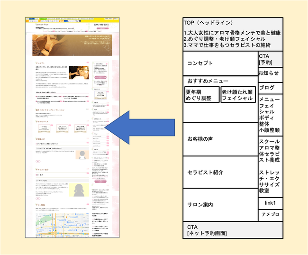Image resolution: width=308 pixels, height=255 pixels.
Task: Click the link1 box in wireframe sidebar
Action: coord(270,203)
